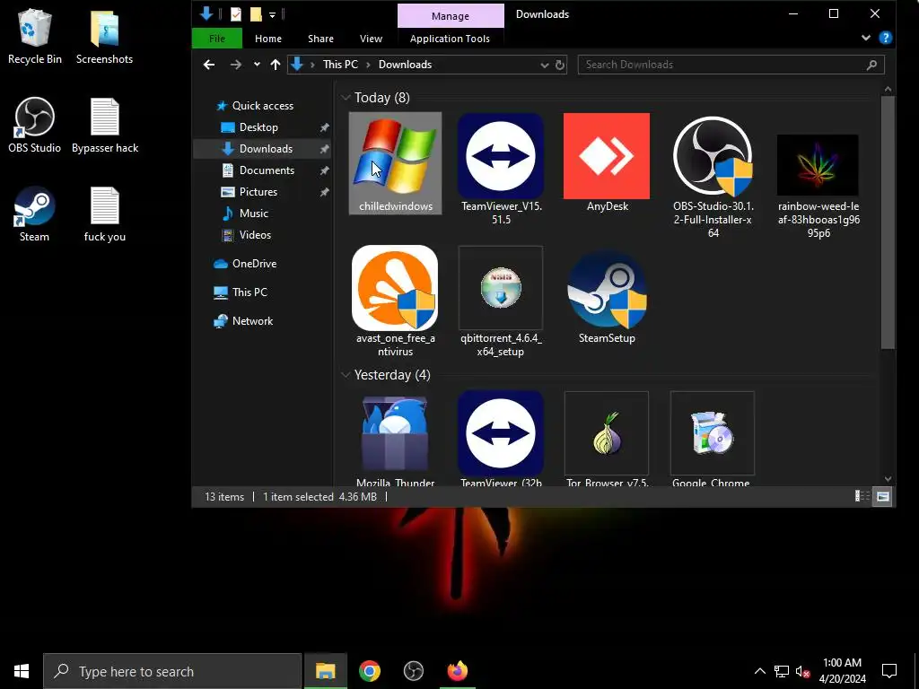Go forward to the next folder
This screenshot has height=689, width=919.
[x=236, y=65]
